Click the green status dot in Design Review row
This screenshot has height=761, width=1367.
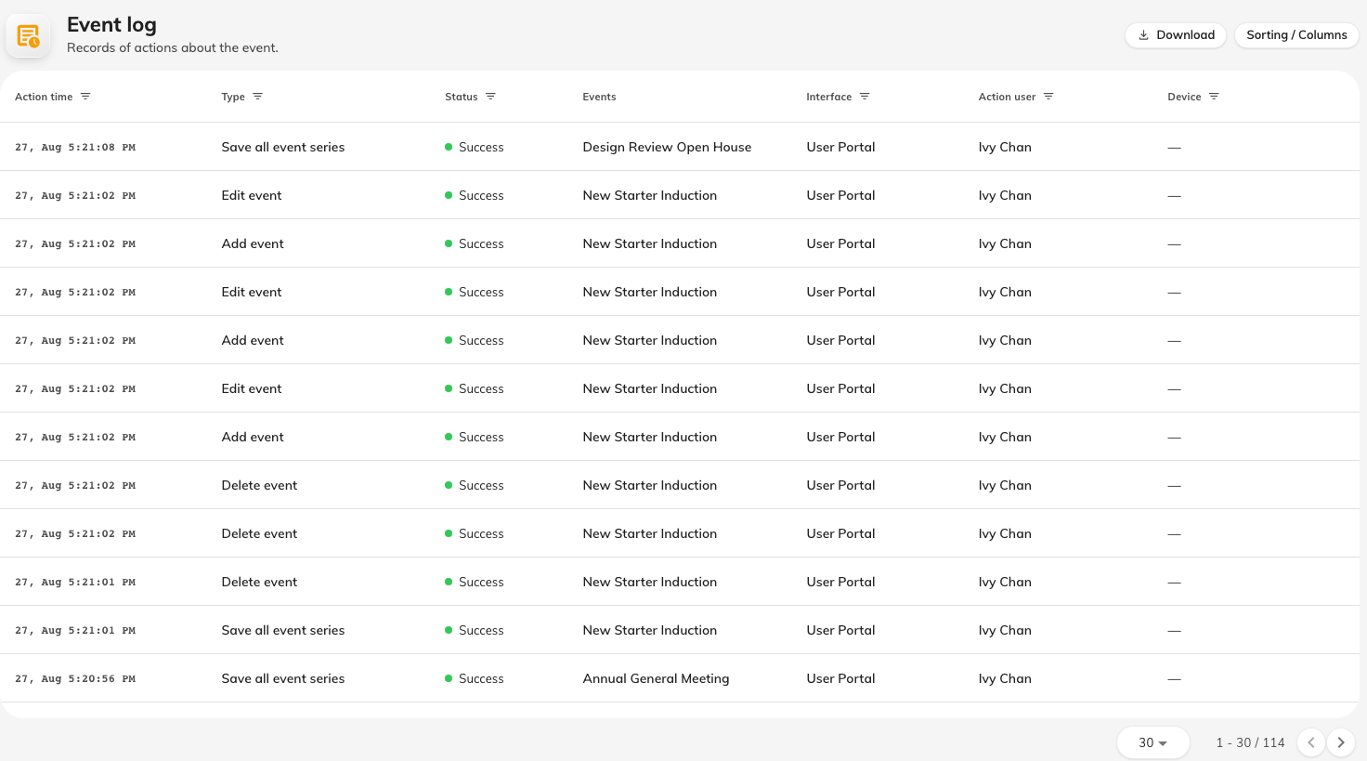(x=449, y=147)
